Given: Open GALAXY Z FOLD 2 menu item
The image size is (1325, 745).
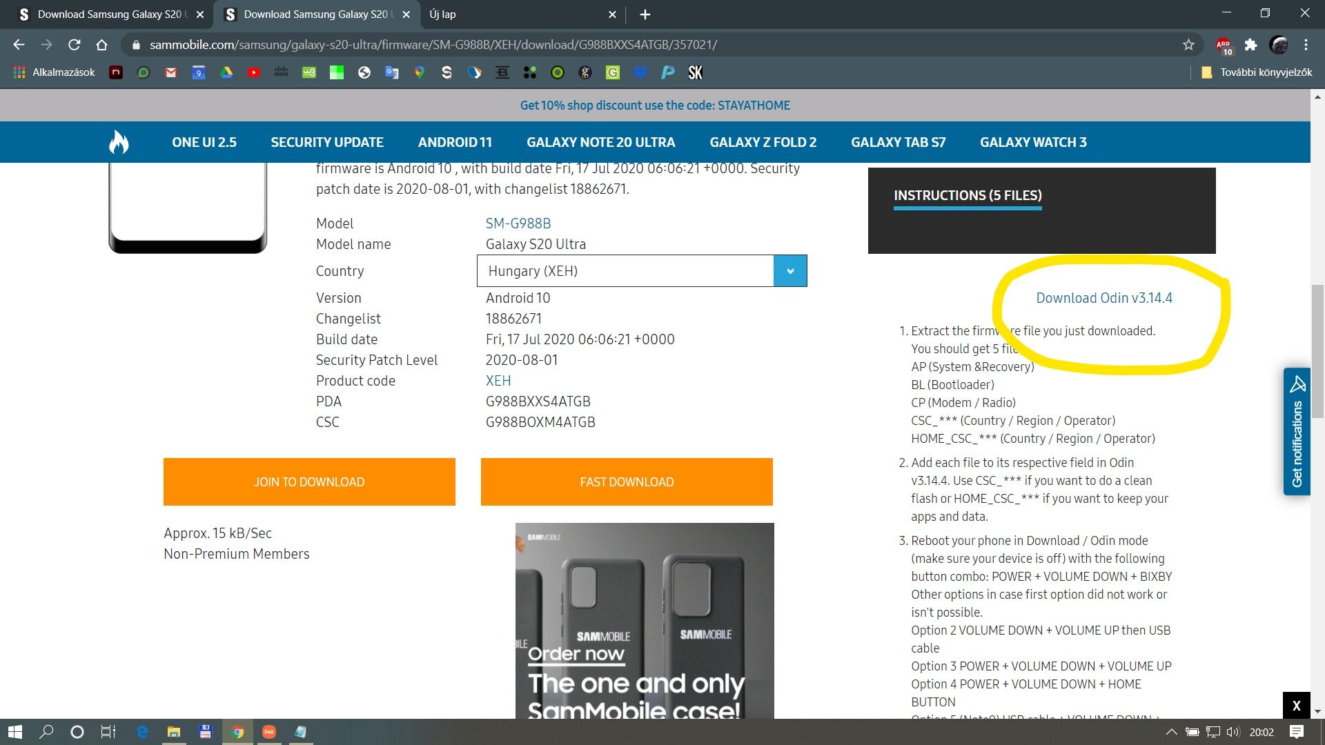Looking at the screenshot, I should pos(763,142).
